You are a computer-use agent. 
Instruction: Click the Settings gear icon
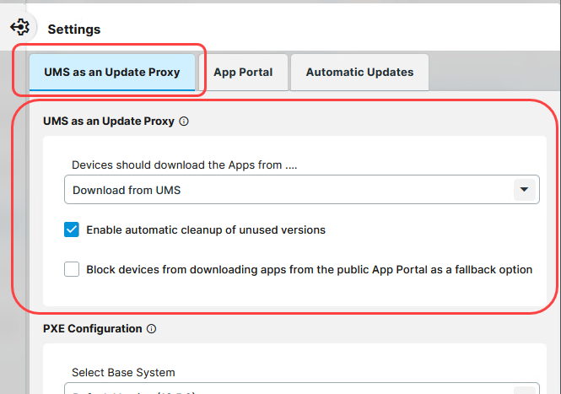(x=19, y=26)
